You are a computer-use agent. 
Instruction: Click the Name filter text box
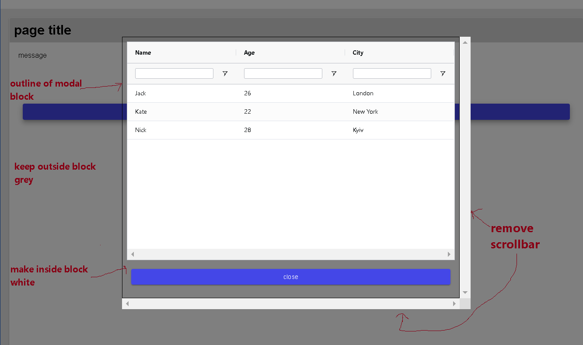point(174,73)
